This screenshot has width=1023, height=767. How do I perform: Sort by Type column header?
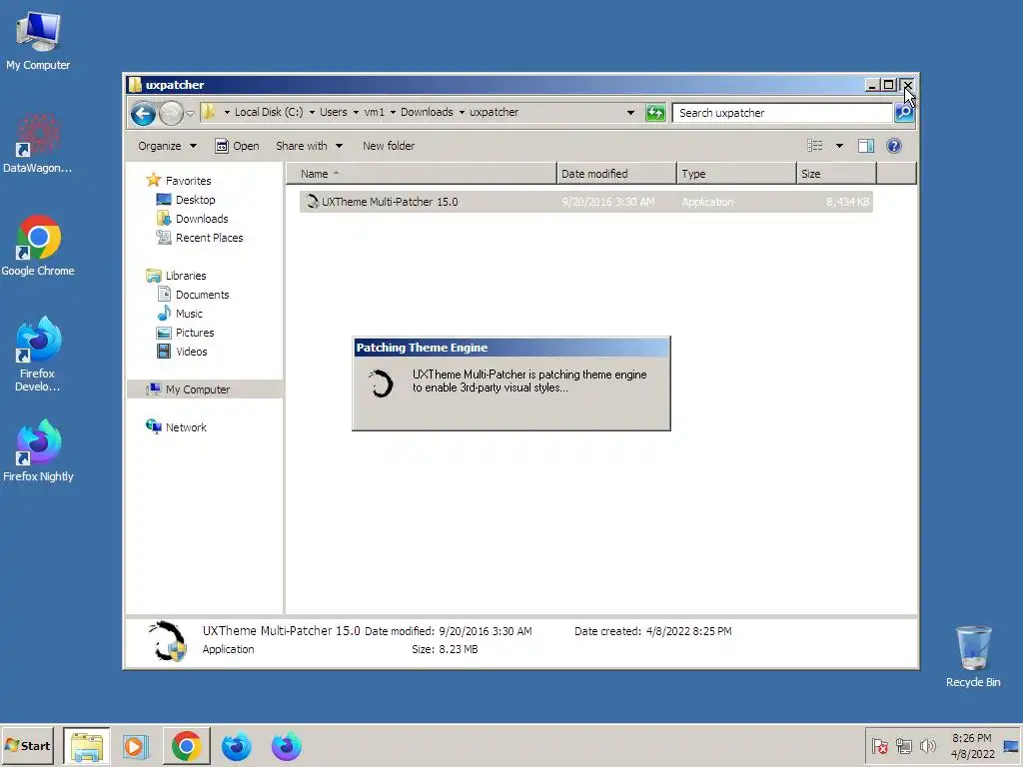click(736, 174)
